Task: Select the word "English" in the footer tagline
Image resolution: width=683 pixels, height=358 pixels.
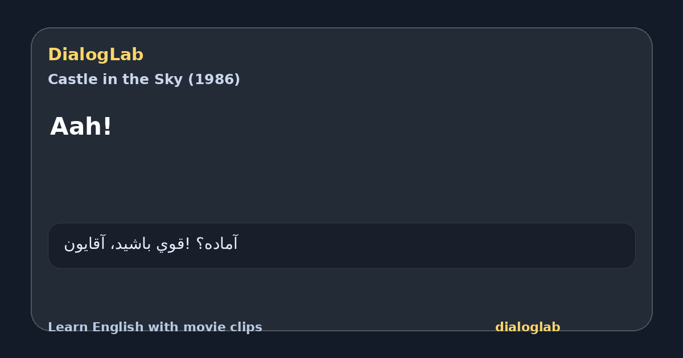Action: 117,327
